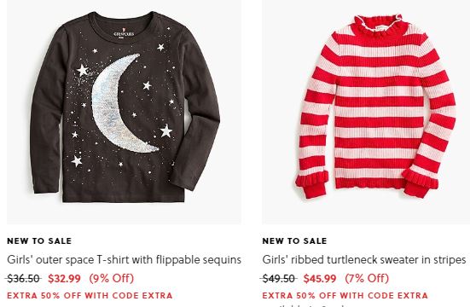Open Girls' ribbed turtleneck sweater in stripes link
This screenshot has height=307, width=470.
[x=364, y=259]
